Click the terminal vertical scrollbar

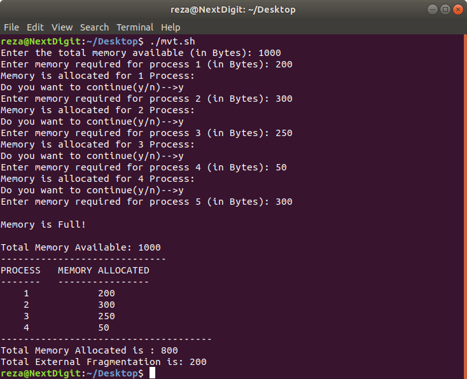[x=465, y=206]
